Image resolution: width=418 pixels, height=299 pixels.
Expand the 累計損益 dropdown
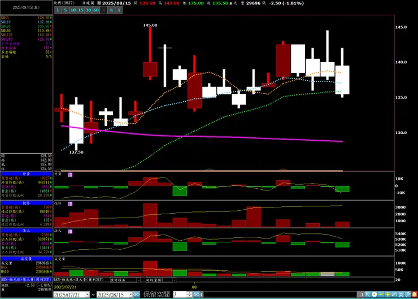(x=138, y=280)
